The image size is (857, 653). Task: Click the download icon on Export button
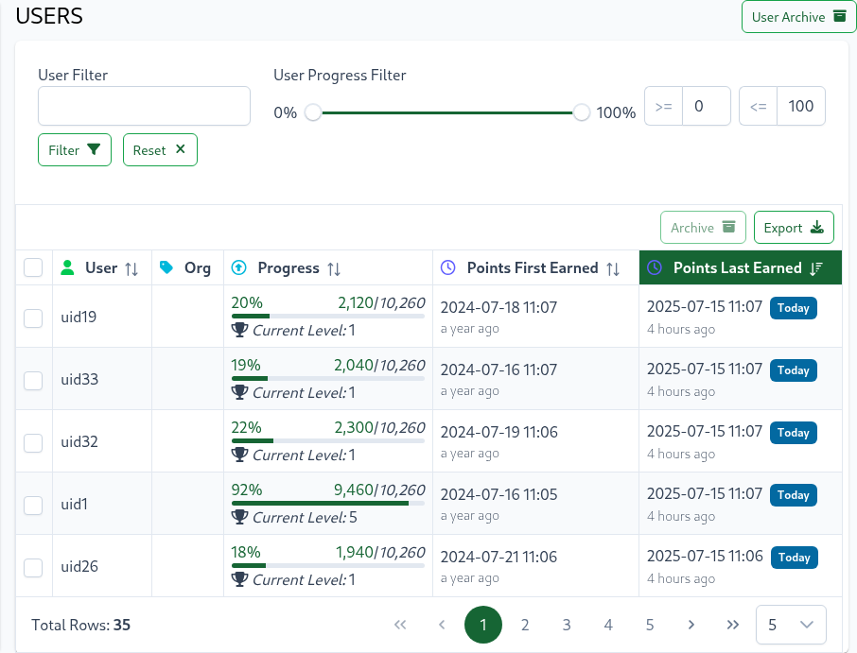pos(817,227)
